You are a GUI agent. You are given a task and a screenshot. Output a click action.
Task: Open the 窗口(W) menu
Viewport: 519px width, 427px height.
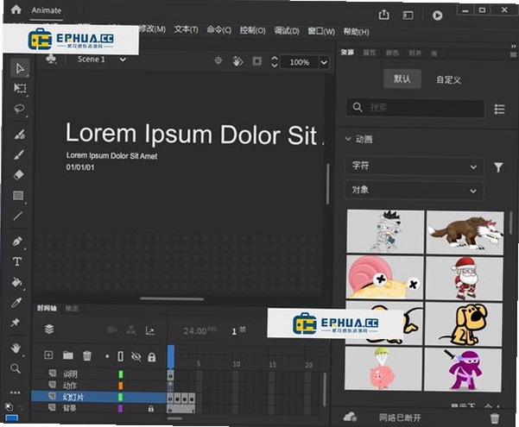click(x=321, y=31)
